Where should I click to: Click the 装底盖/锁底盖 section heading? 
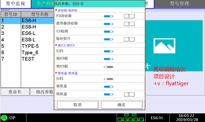point(68,73)
